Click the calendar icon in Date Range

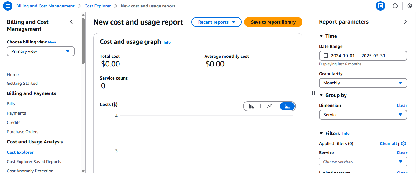coord(326,56)
